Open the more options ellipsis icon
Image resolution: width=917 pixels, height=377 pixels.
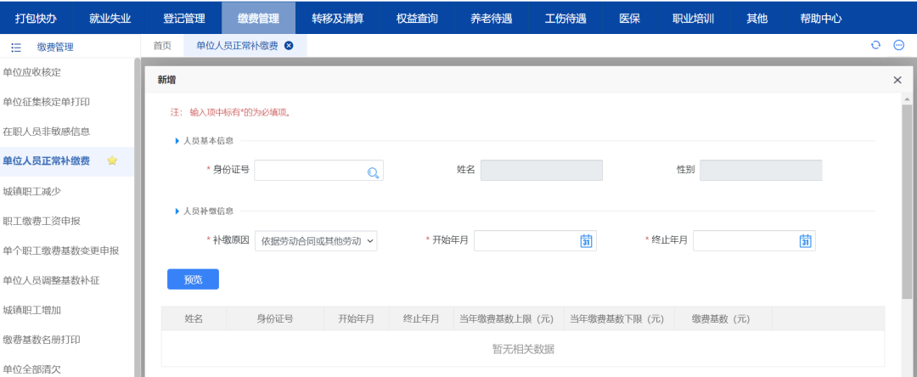pos(898,45)
